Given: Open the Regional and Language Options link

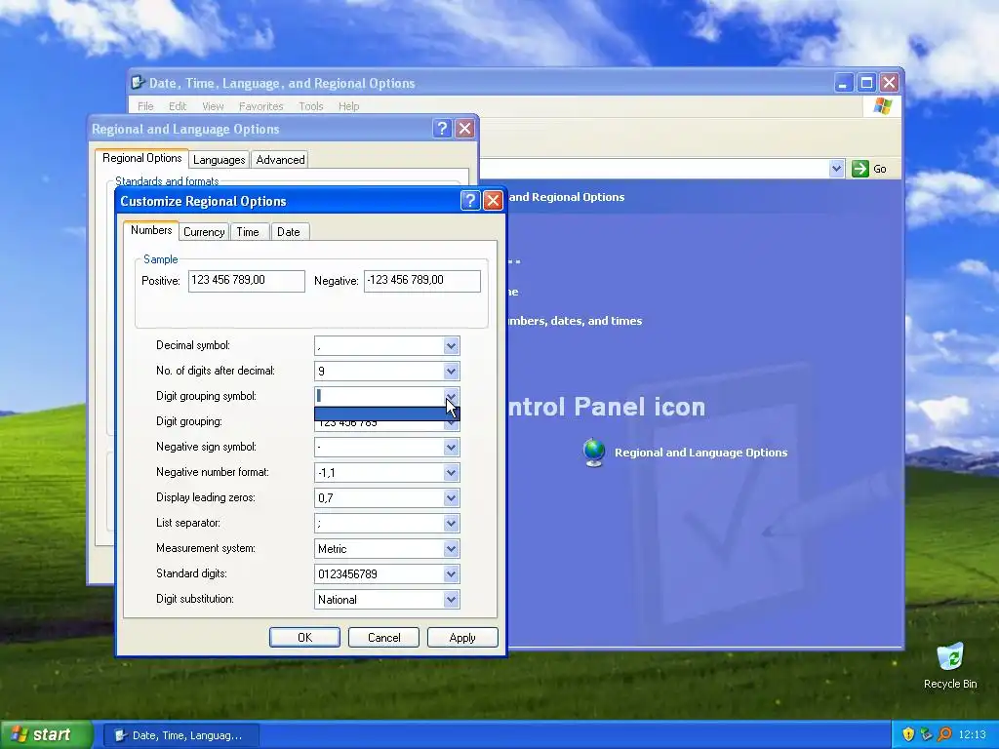Looking at the screenshot, I should (700, 453).
